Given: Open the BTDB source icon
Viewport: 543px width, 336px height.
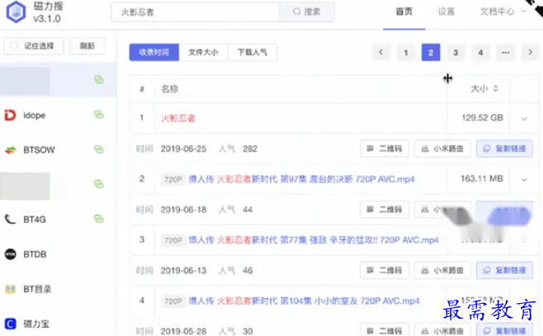Looking at the screenshot, I should pyautogui.click(x=11, y=254).
